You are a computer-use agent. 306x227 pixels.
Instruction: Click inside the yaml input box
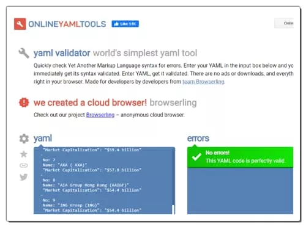[x=104, y=181]
